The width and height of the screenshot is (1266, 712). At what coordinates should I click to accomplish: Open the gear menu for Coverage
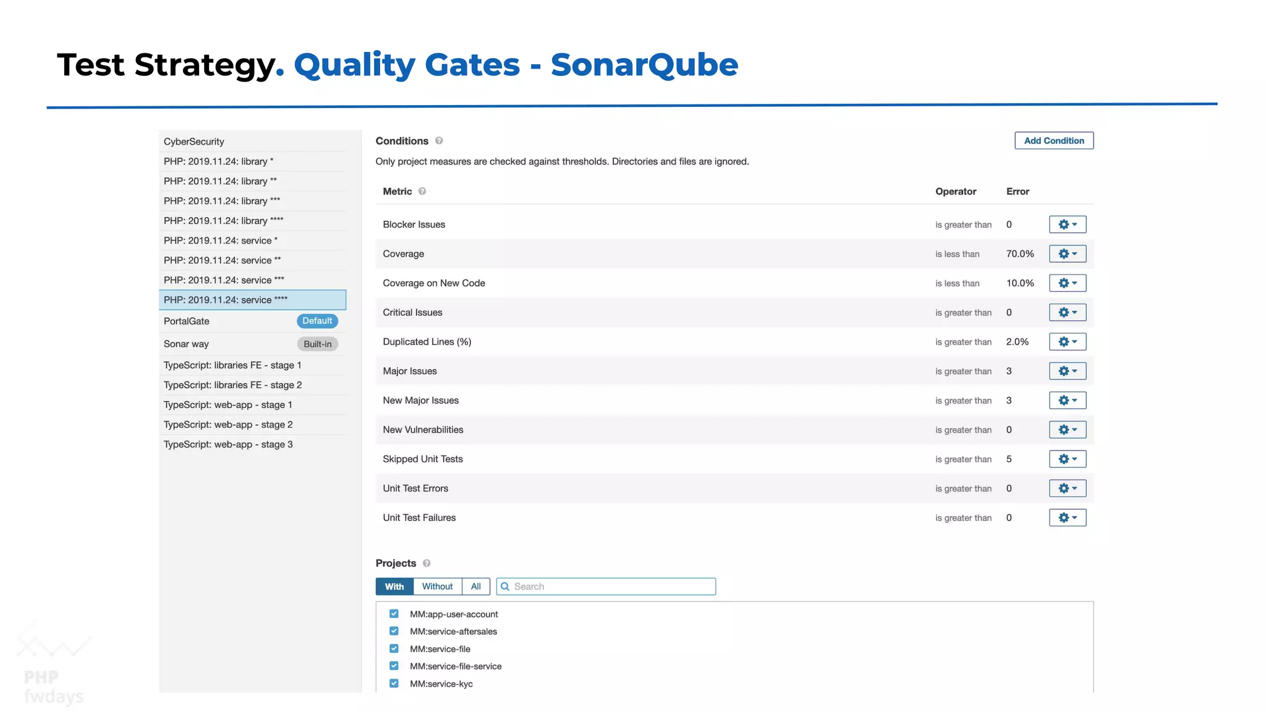(1068, 253)
